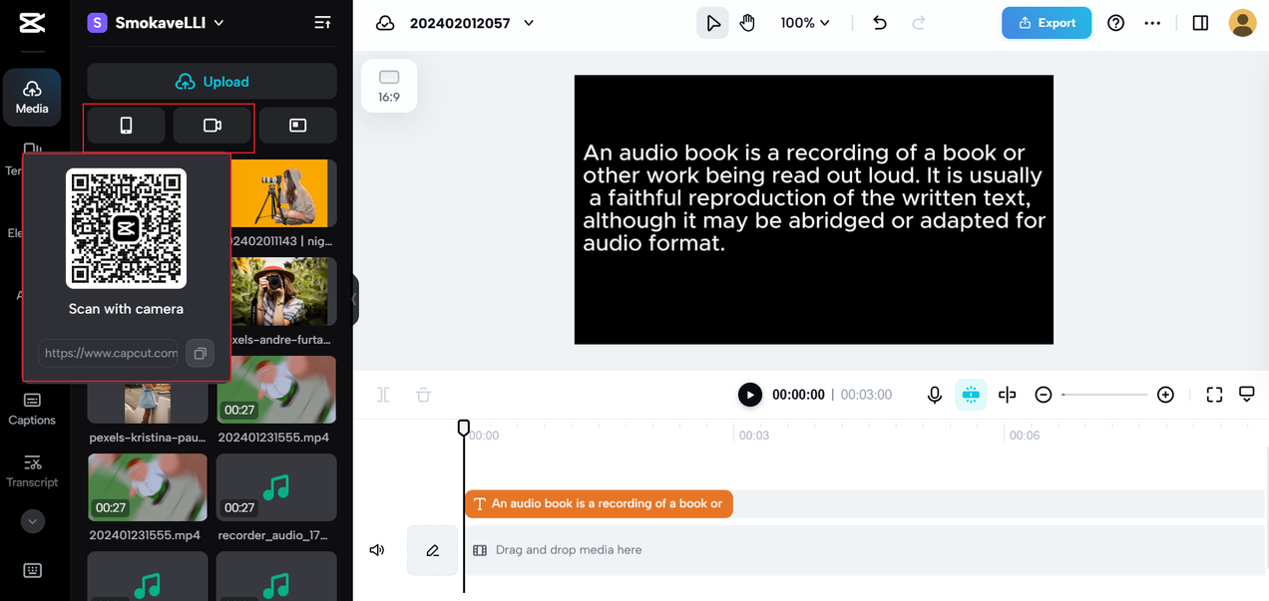Screen dimensions: 1269x601
Task: Open the three-dots more menu
Action: pos(1152,23)
